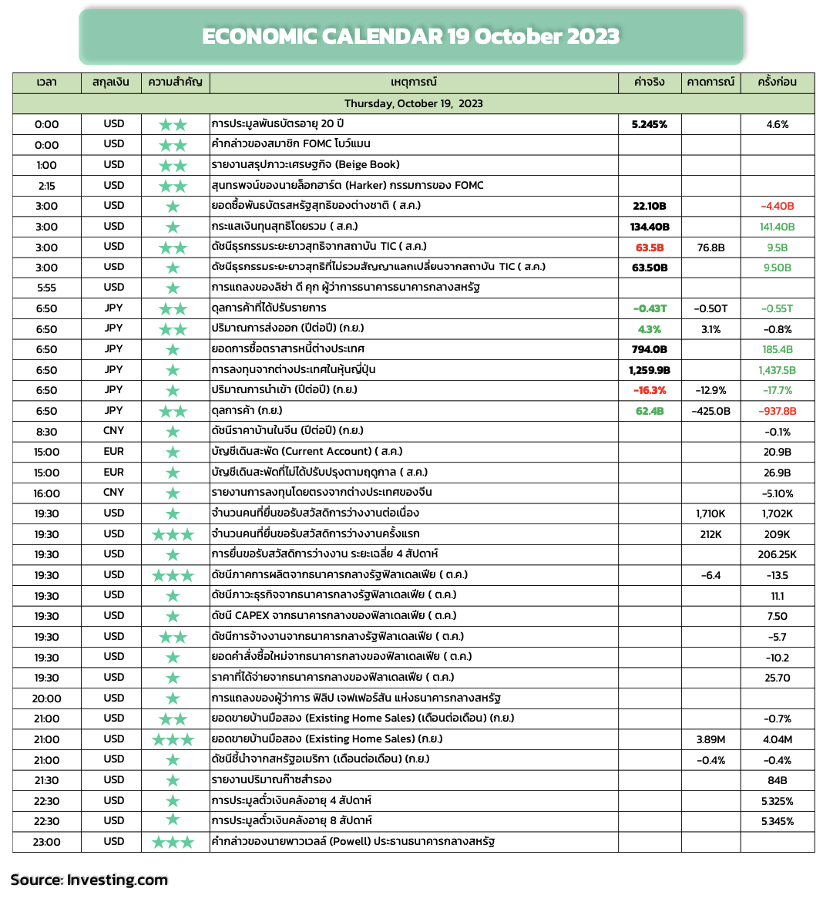The image size is (823, 902).
Task: Click the star in the 5:55 USD row
Action: (x=173, y=288)
